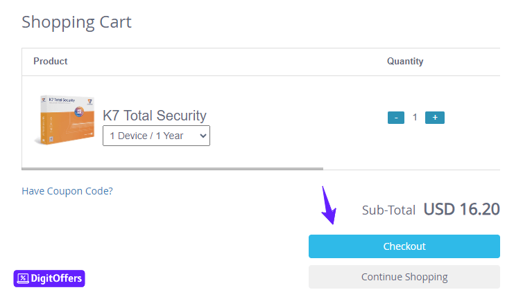The image size is (523, 299).
Task: Click the K7 Total Security box image
Action: (65, 120)
